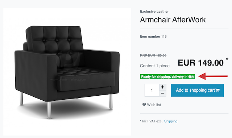Click the Incl. VAT footnote text
This screenshot has height=138, width=232.
(x=152, y=121)
